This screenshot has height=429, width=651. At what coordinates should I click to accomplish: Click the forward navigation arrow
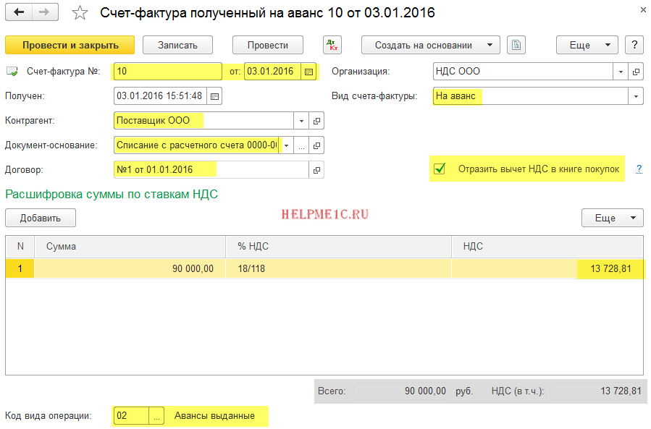coord(45,13)
